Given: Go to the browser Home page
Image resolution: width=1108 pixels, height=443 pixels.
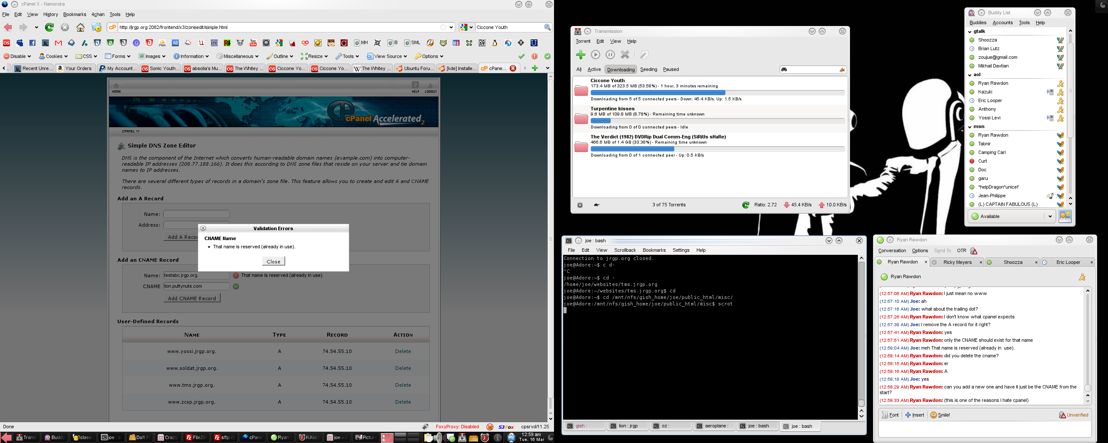Looking at the screenshot, I should tap(81, 27).
